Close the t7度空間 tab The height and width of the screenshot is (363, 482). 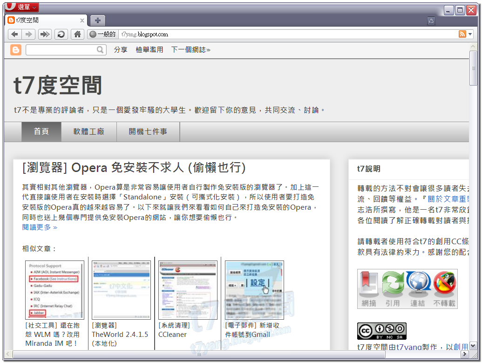tap(82, 21)
